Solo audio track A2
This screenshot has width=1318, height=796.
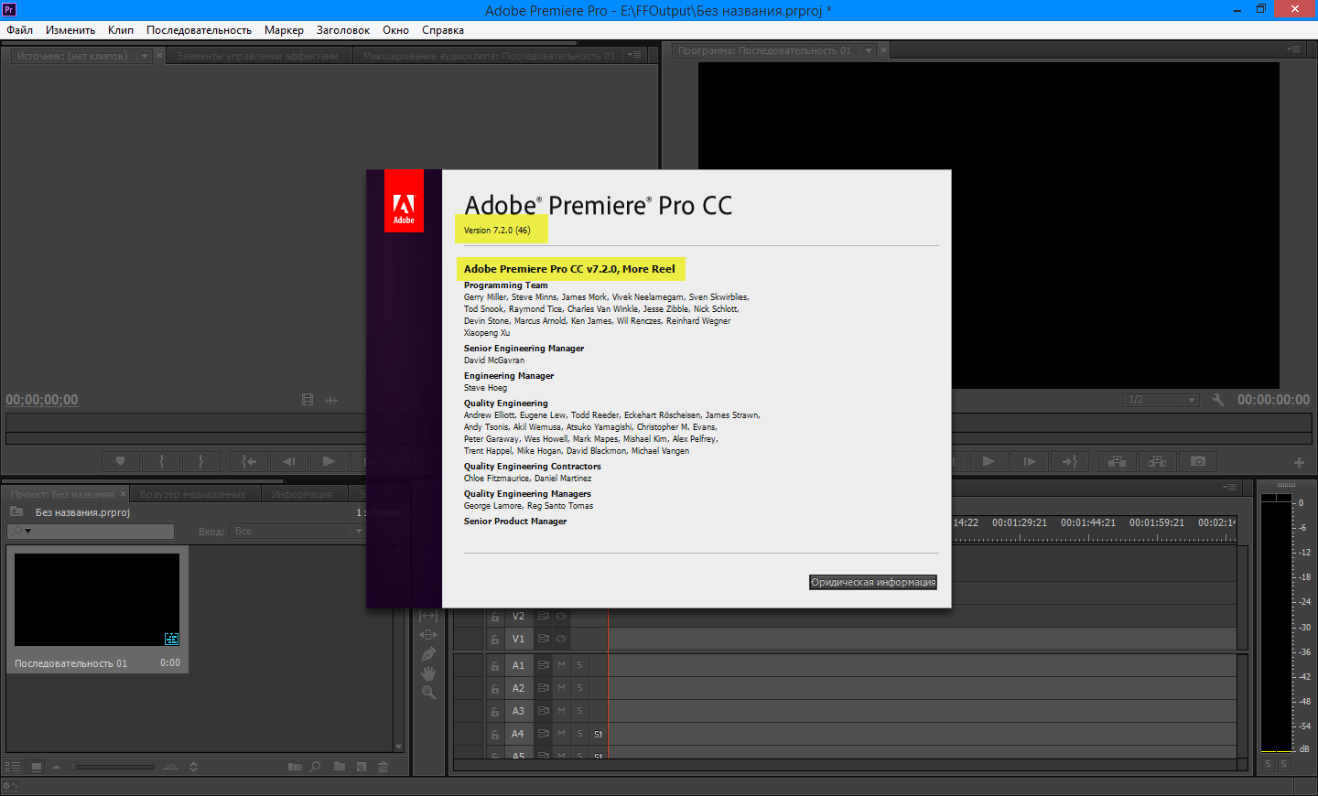click(x=579, y=688)
